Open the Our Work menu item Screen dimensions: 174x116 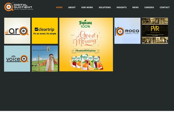coord(87,8)
